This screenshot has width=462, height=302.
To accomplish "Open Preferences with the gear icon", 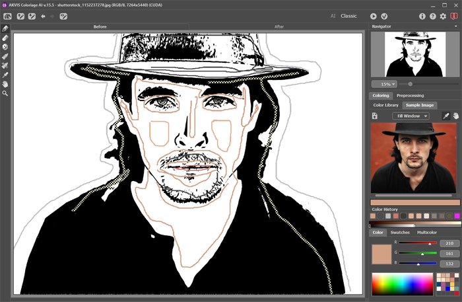I will pos(443,16).
